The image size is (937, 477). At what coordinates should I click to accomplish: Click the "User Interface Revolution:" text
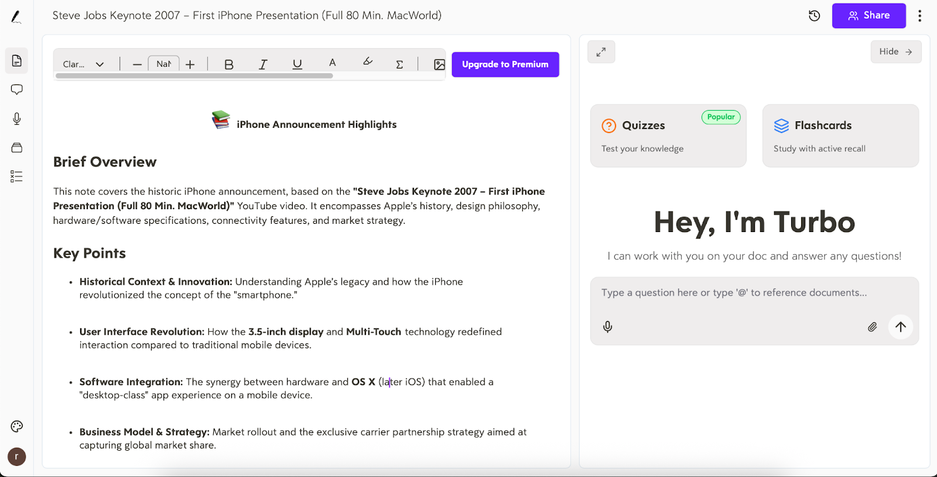[x=142, y=332]
